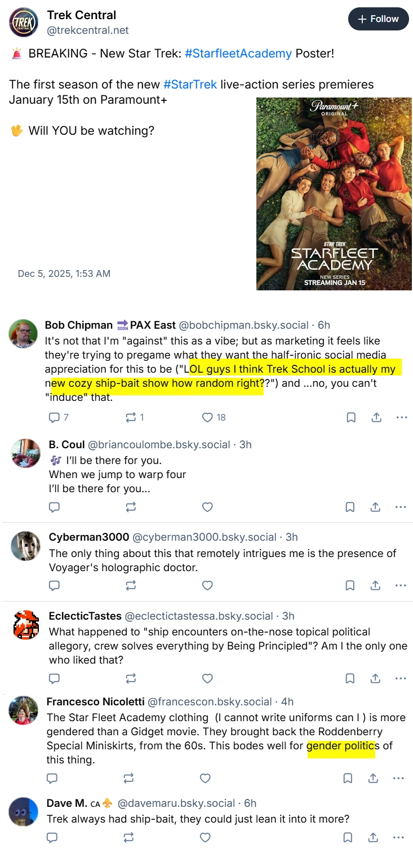
Task: Bookmark Bob Chipman's comment
Action: (x=350, y=417)
